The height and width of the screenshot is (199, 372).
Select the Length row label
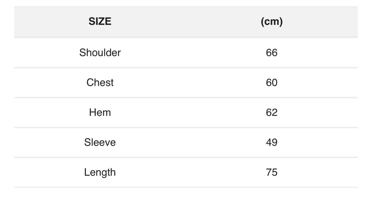tap(100, 172)
